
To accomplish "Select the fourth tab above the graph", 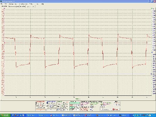I will (x=30, y=7).
